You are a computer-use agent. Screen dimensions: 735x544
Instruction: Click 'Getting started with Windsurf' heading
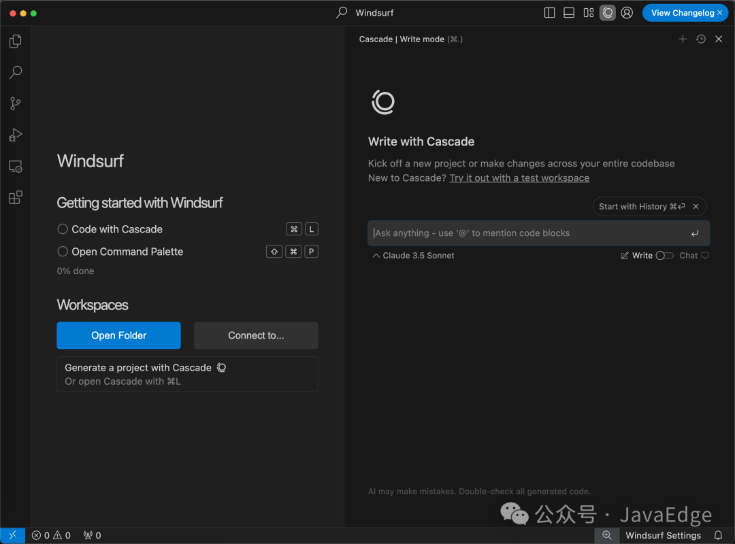point(140,203)
